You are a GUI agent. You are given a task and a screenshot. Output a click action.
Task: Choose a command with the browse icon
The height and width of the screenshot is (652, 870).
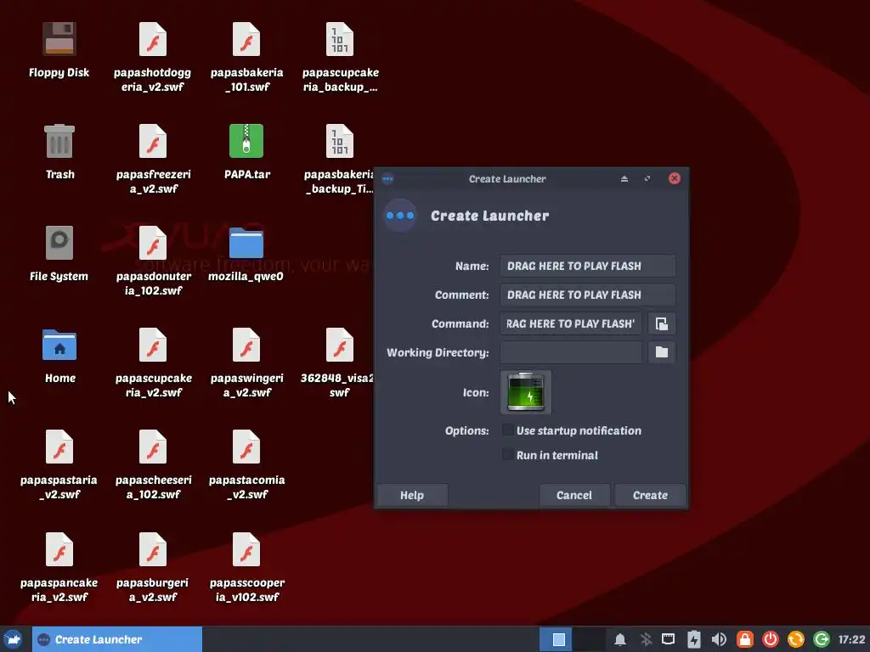[x=661, y=323]
